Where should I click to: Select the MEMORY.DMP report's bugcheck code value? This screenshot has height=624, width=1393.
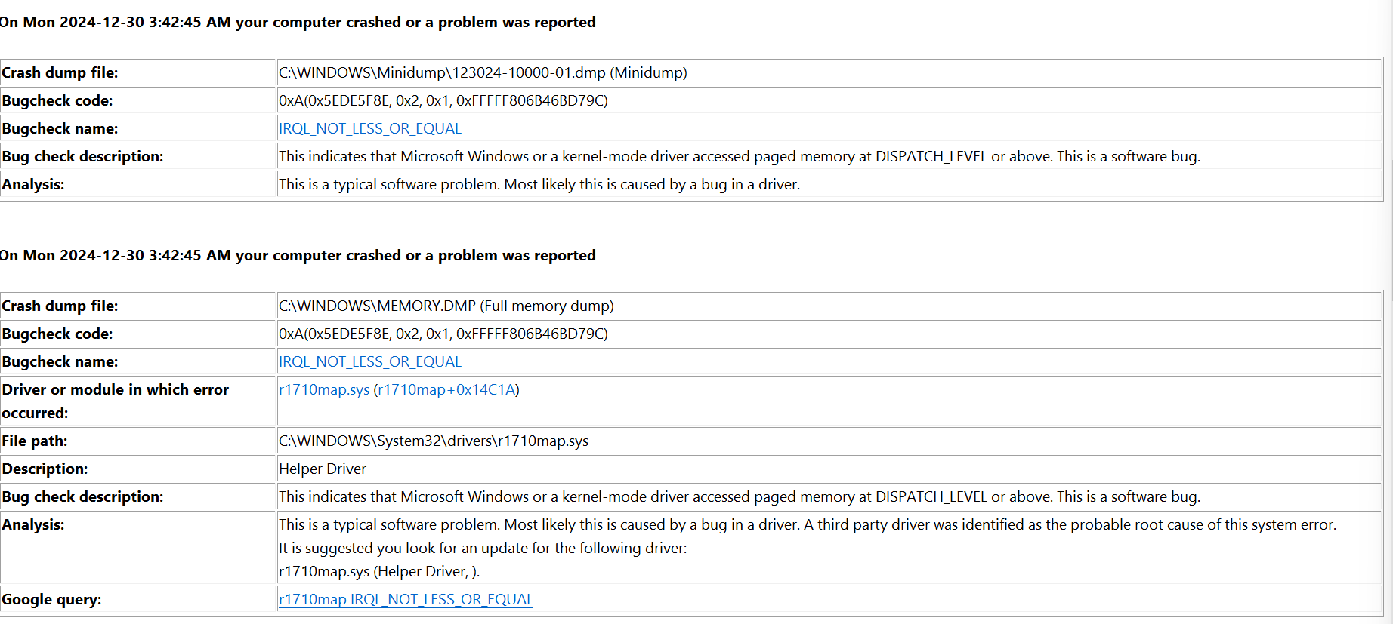[x=443, y=334]
